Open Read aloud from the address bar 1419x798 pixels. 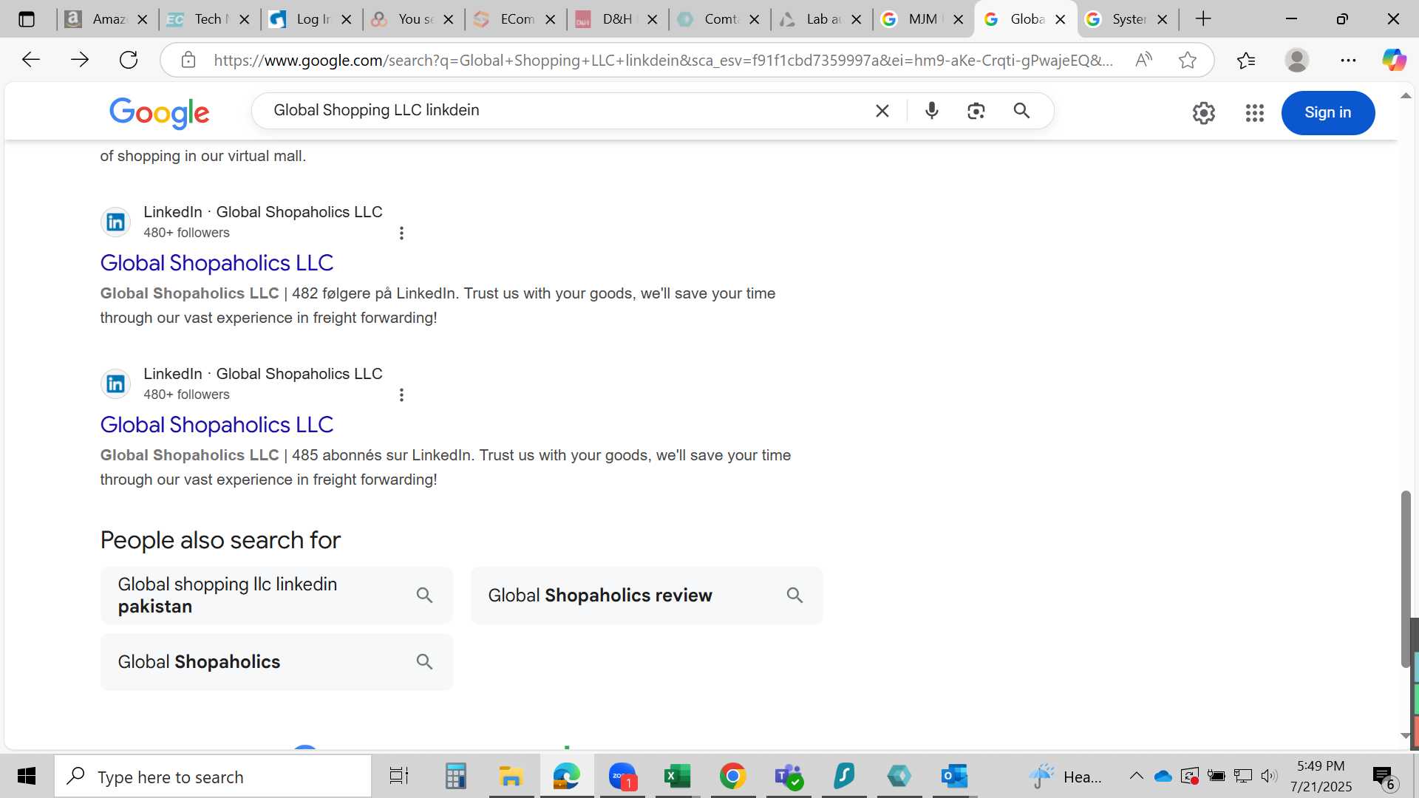point(1143,60)
